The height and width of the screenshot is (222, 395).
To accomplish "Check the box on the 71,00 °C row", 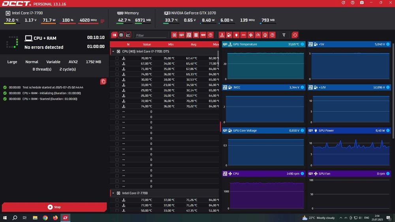I will 117,69.
